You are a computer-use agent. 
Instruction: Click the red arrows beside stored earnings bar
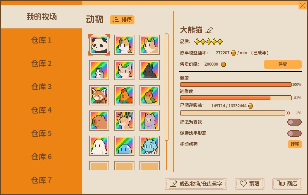click(288, 113)
